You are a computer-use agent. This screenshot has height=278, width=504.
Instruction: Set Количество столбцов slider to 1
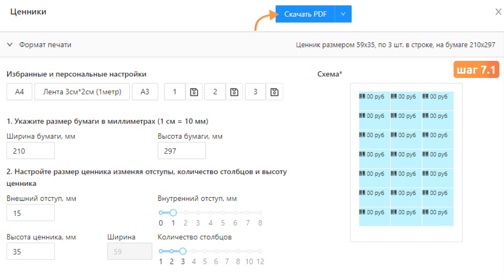point(161,251)
